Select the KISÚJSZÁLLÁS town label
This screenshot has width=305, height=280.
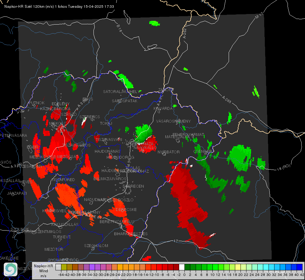tap(65, 224)
